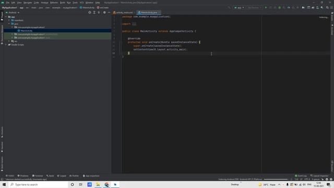334x188 pixels.
Task: Open the Resource Manager side tab
Action: click(2, 34)
